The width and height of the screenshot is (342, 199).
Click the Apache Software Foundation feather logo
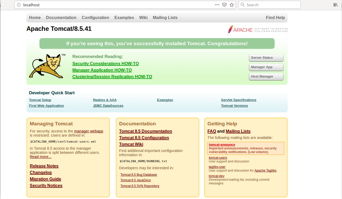[257, 30]
